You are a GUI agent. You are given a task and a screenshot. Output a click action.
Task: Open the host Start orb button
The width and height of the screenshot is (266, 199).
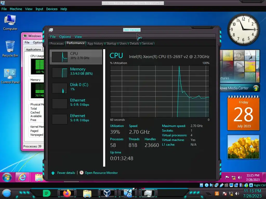(x=7, y=193)
